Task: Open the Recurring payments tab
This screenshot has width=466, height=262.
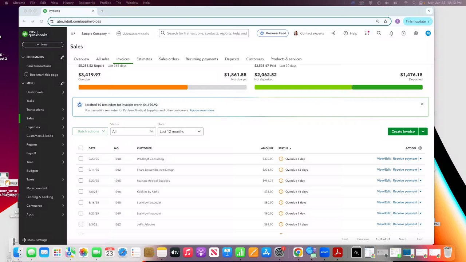Action: coord(202,59)
